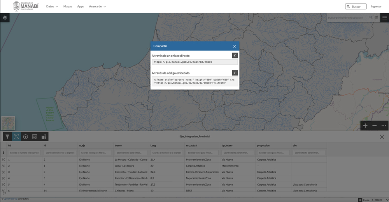The width and height of the screenshot is (389, 202).
Task: Toggle zoom-to-feature sync in table toolbar
Action: 16,137
